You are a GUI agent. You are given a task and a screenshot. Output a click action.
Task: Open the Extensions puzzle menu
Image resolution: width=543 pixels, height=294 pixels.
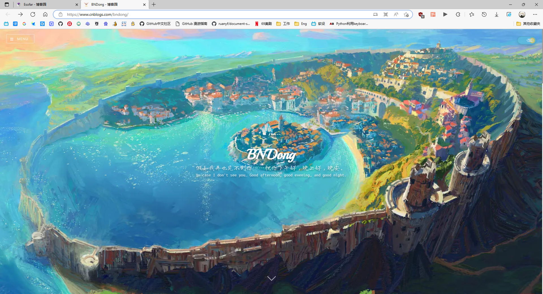tap(458, 14)
